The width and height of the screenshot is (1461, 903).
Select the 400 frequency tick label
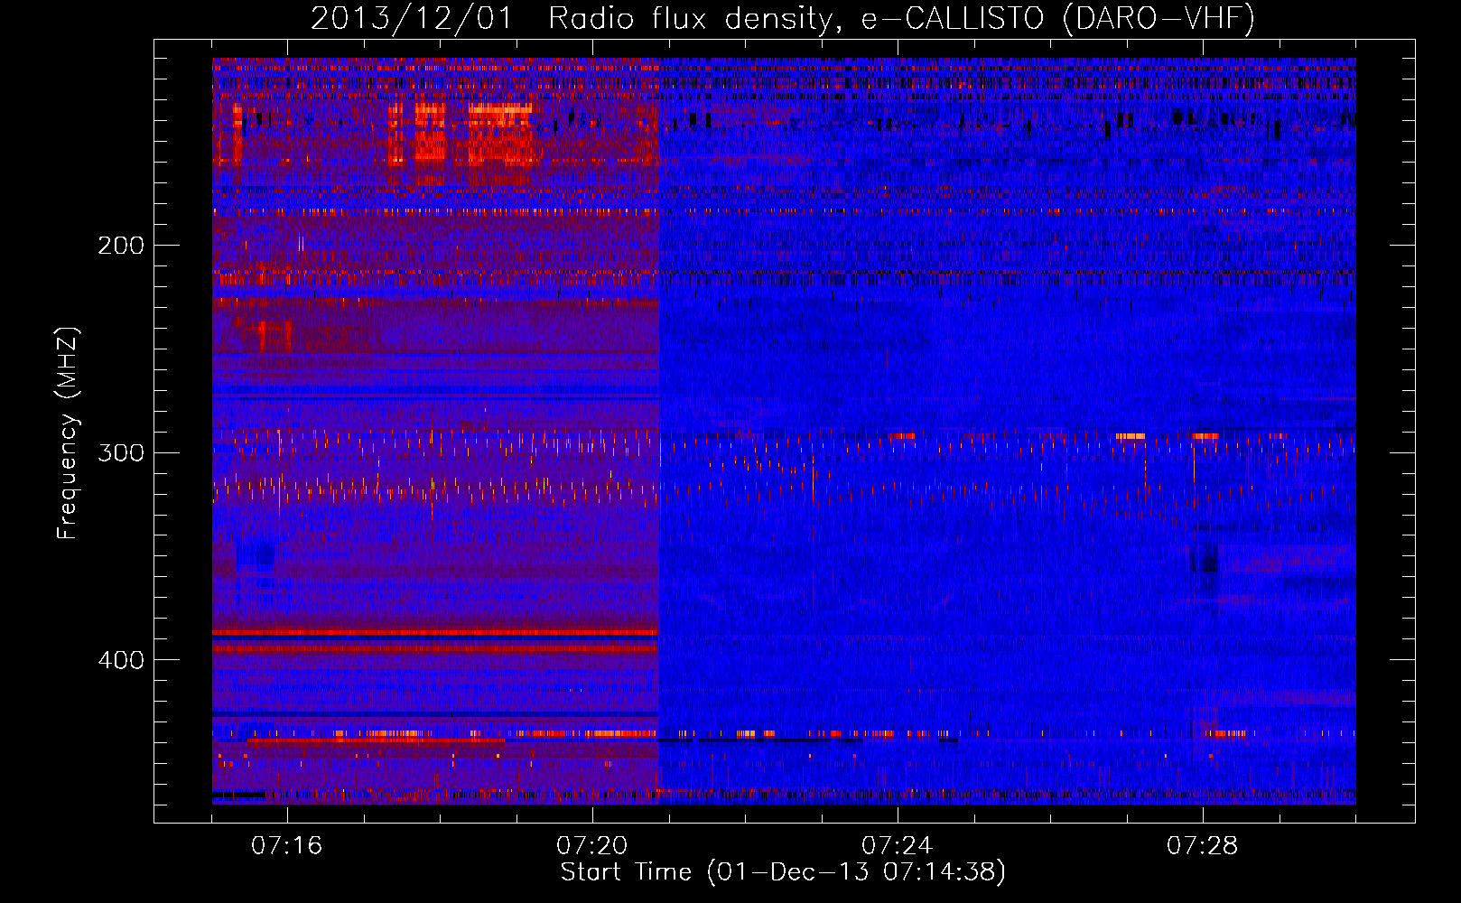[x=120, y=660]
